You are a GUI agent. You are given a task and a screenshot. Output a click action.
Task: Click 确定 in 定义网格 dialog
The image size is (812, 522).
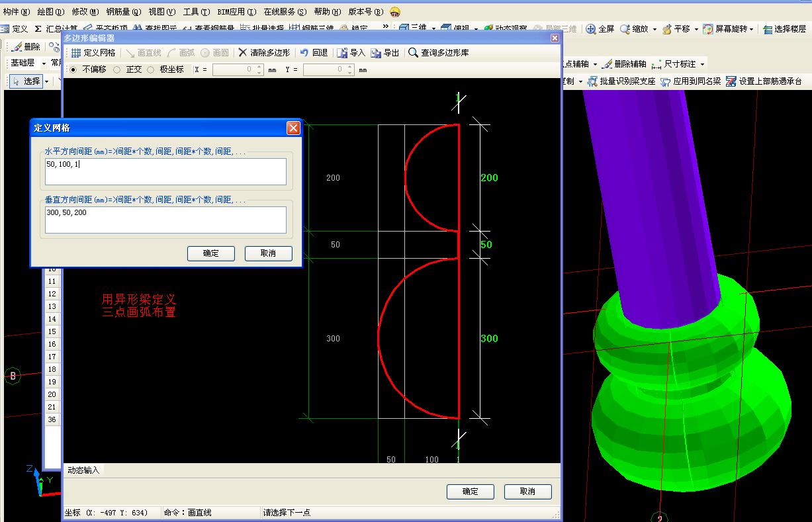coord(211,253)
